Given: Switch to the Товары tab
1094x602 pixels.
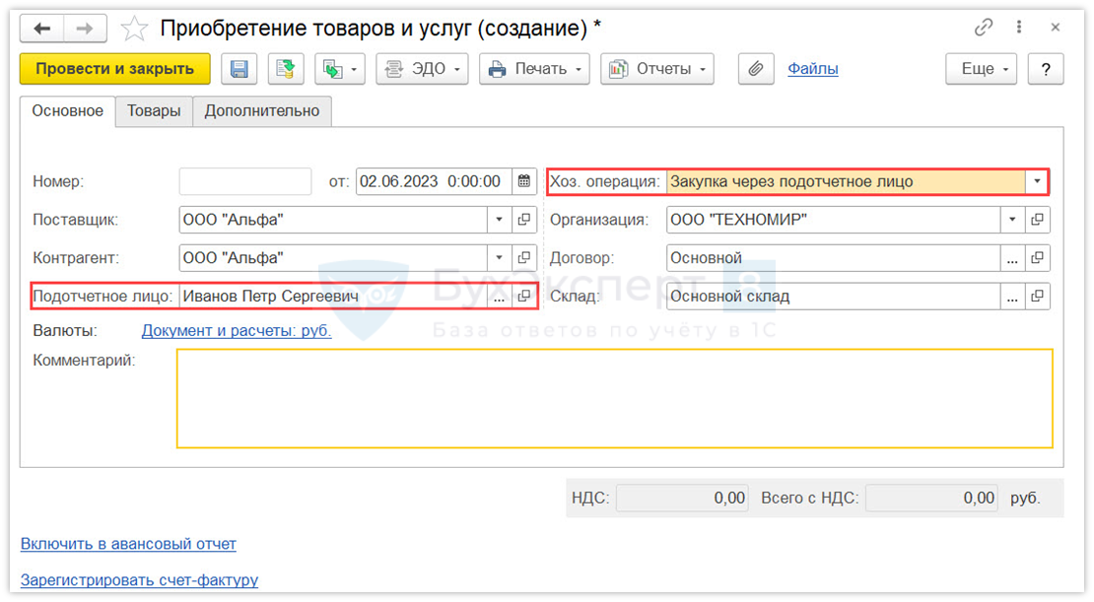Looking at the screenshot, I should [154, 111].
